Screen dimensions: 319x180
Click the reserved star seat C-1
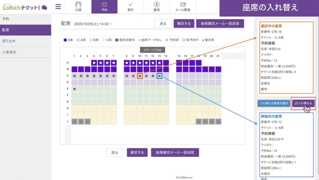click(x=74, y=76)
